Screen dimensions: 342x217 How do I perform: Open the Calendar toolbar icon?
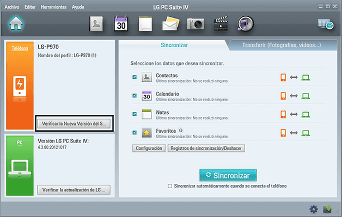121,23
